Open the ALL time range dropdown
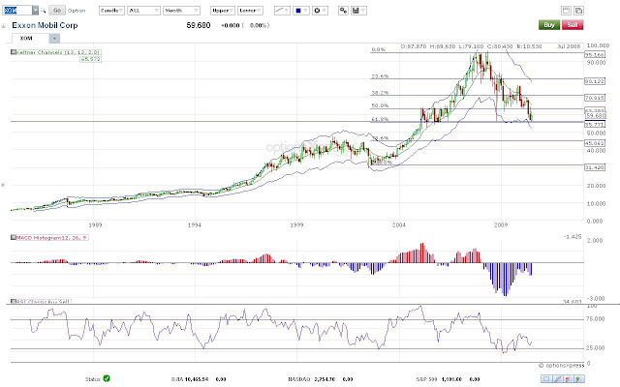This screenshot has height=387, width=620. 143,11
